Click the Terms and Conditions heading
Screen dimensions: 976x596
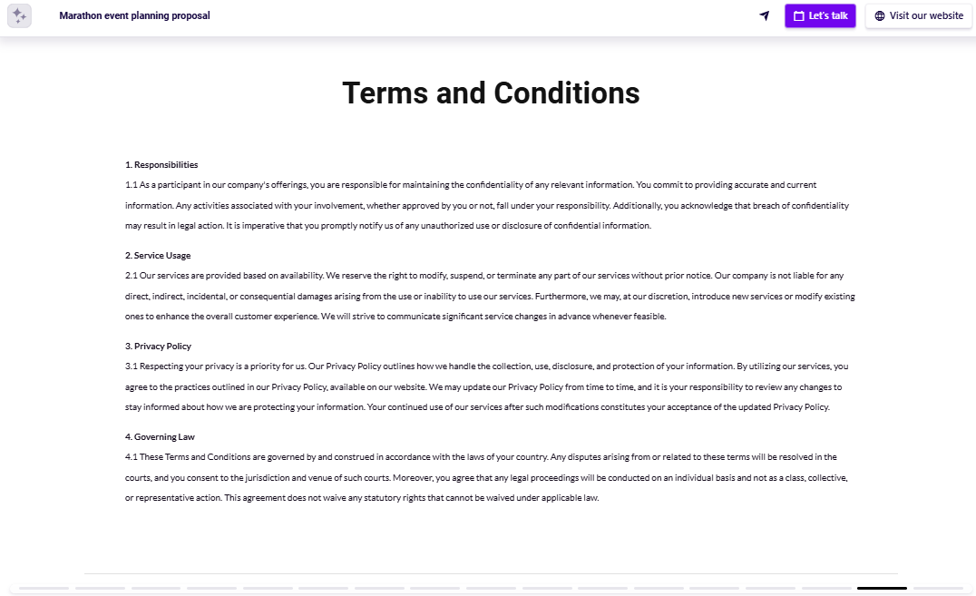pyautogui.click(x=490, y=93)
